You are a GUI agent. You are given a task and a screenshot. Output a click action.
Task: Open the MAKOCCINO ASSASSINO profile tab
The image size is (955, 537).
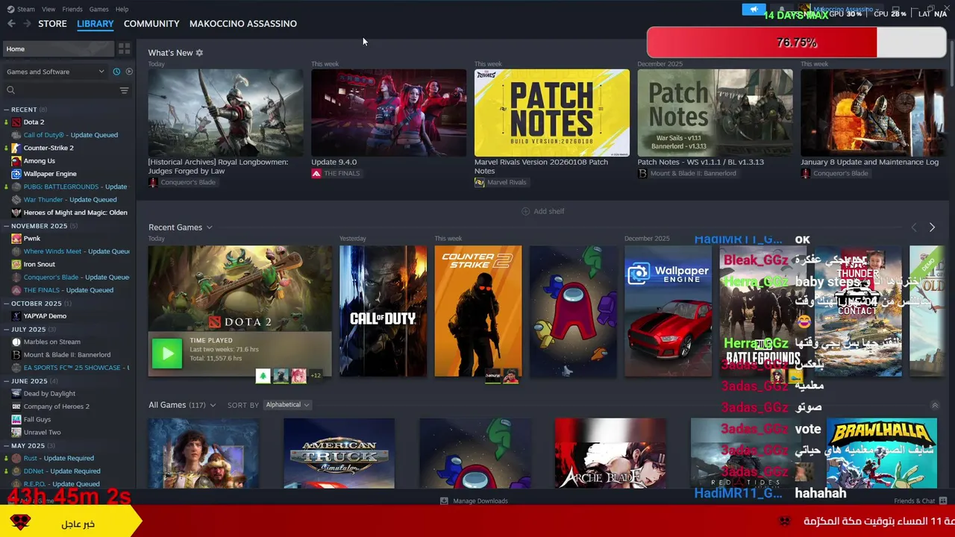(x=243, y=24)
